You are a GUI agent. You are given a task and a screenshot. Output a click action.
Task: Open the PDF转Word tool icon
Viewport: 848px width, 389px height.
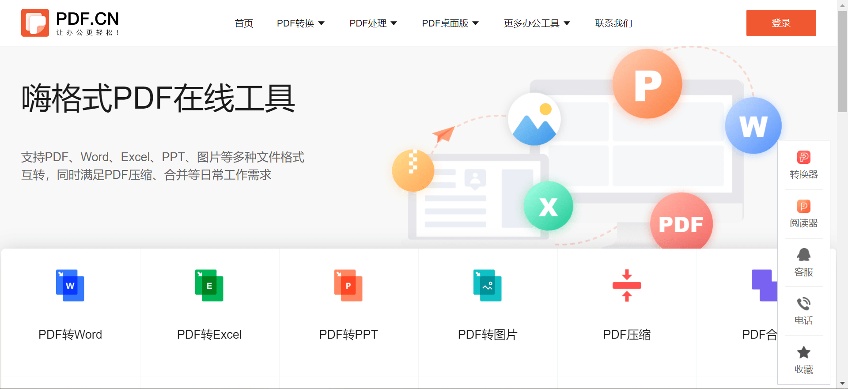(70, 285)
